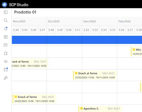142x112 pixels.
Task: Select week S.56 column
Action: click(x=122, y=30)
